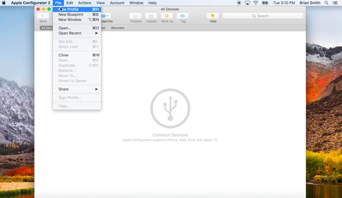Viewport: 342px width, 198px height.
Task: Click the Update toolbar icon
Action: 151,16
